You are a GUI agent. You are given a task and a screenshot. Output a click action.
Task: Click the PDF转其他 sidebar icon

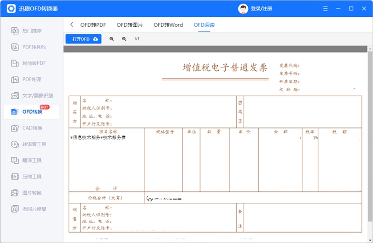point(15,47)
